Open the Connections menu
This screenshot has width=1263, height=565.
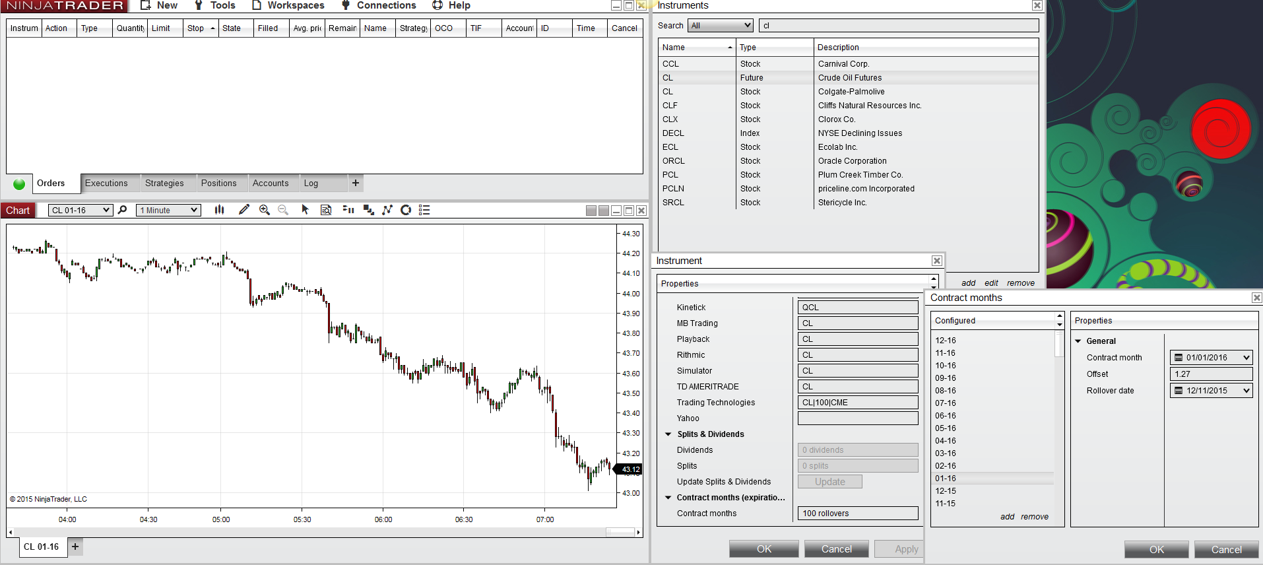coord(379,5)
